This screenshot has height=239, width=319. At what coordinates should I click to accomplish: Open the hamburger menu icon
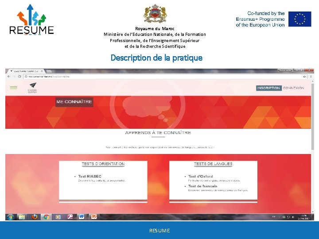[x=14, y=88]
